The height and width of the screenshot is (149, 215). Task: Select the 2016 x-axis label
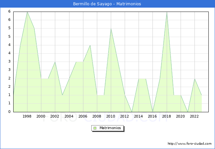[x=152, y=116]
